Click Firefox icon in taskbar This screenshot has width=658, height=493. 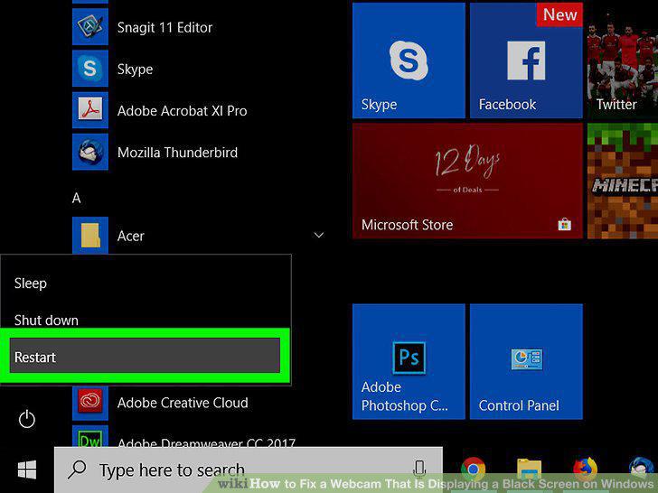coord(585,470)
